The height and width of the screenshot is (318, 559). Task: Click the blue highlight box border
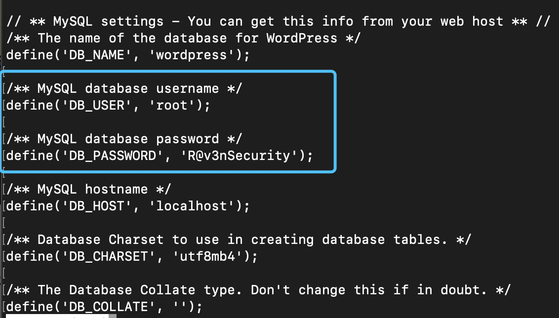pos(336,121)
